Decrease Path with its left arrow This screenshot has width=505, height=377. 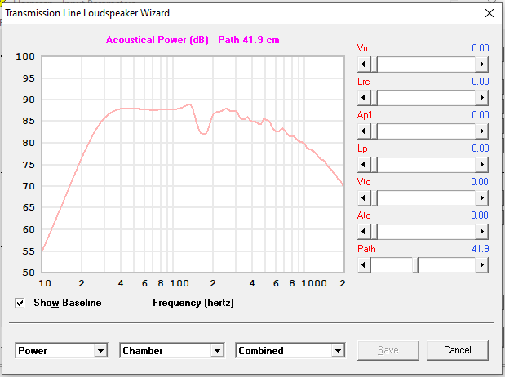[x=364, y=265]
